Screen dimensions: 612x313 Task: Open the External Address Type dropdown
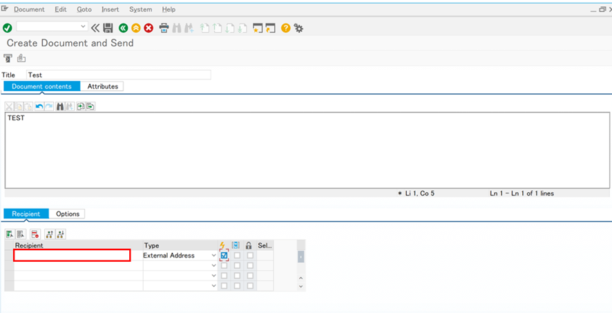[213, 255]
